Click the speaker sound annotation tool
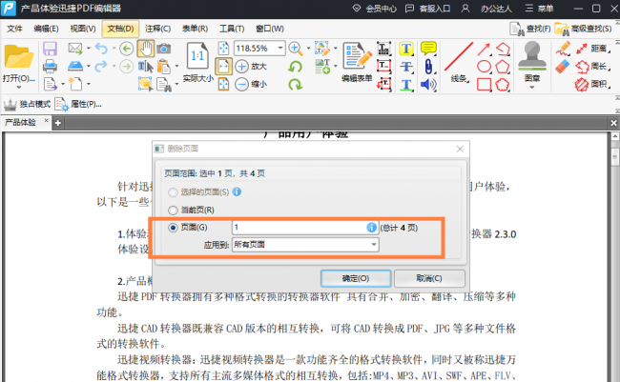The image size is (620, 382). (x=428, y=85)
